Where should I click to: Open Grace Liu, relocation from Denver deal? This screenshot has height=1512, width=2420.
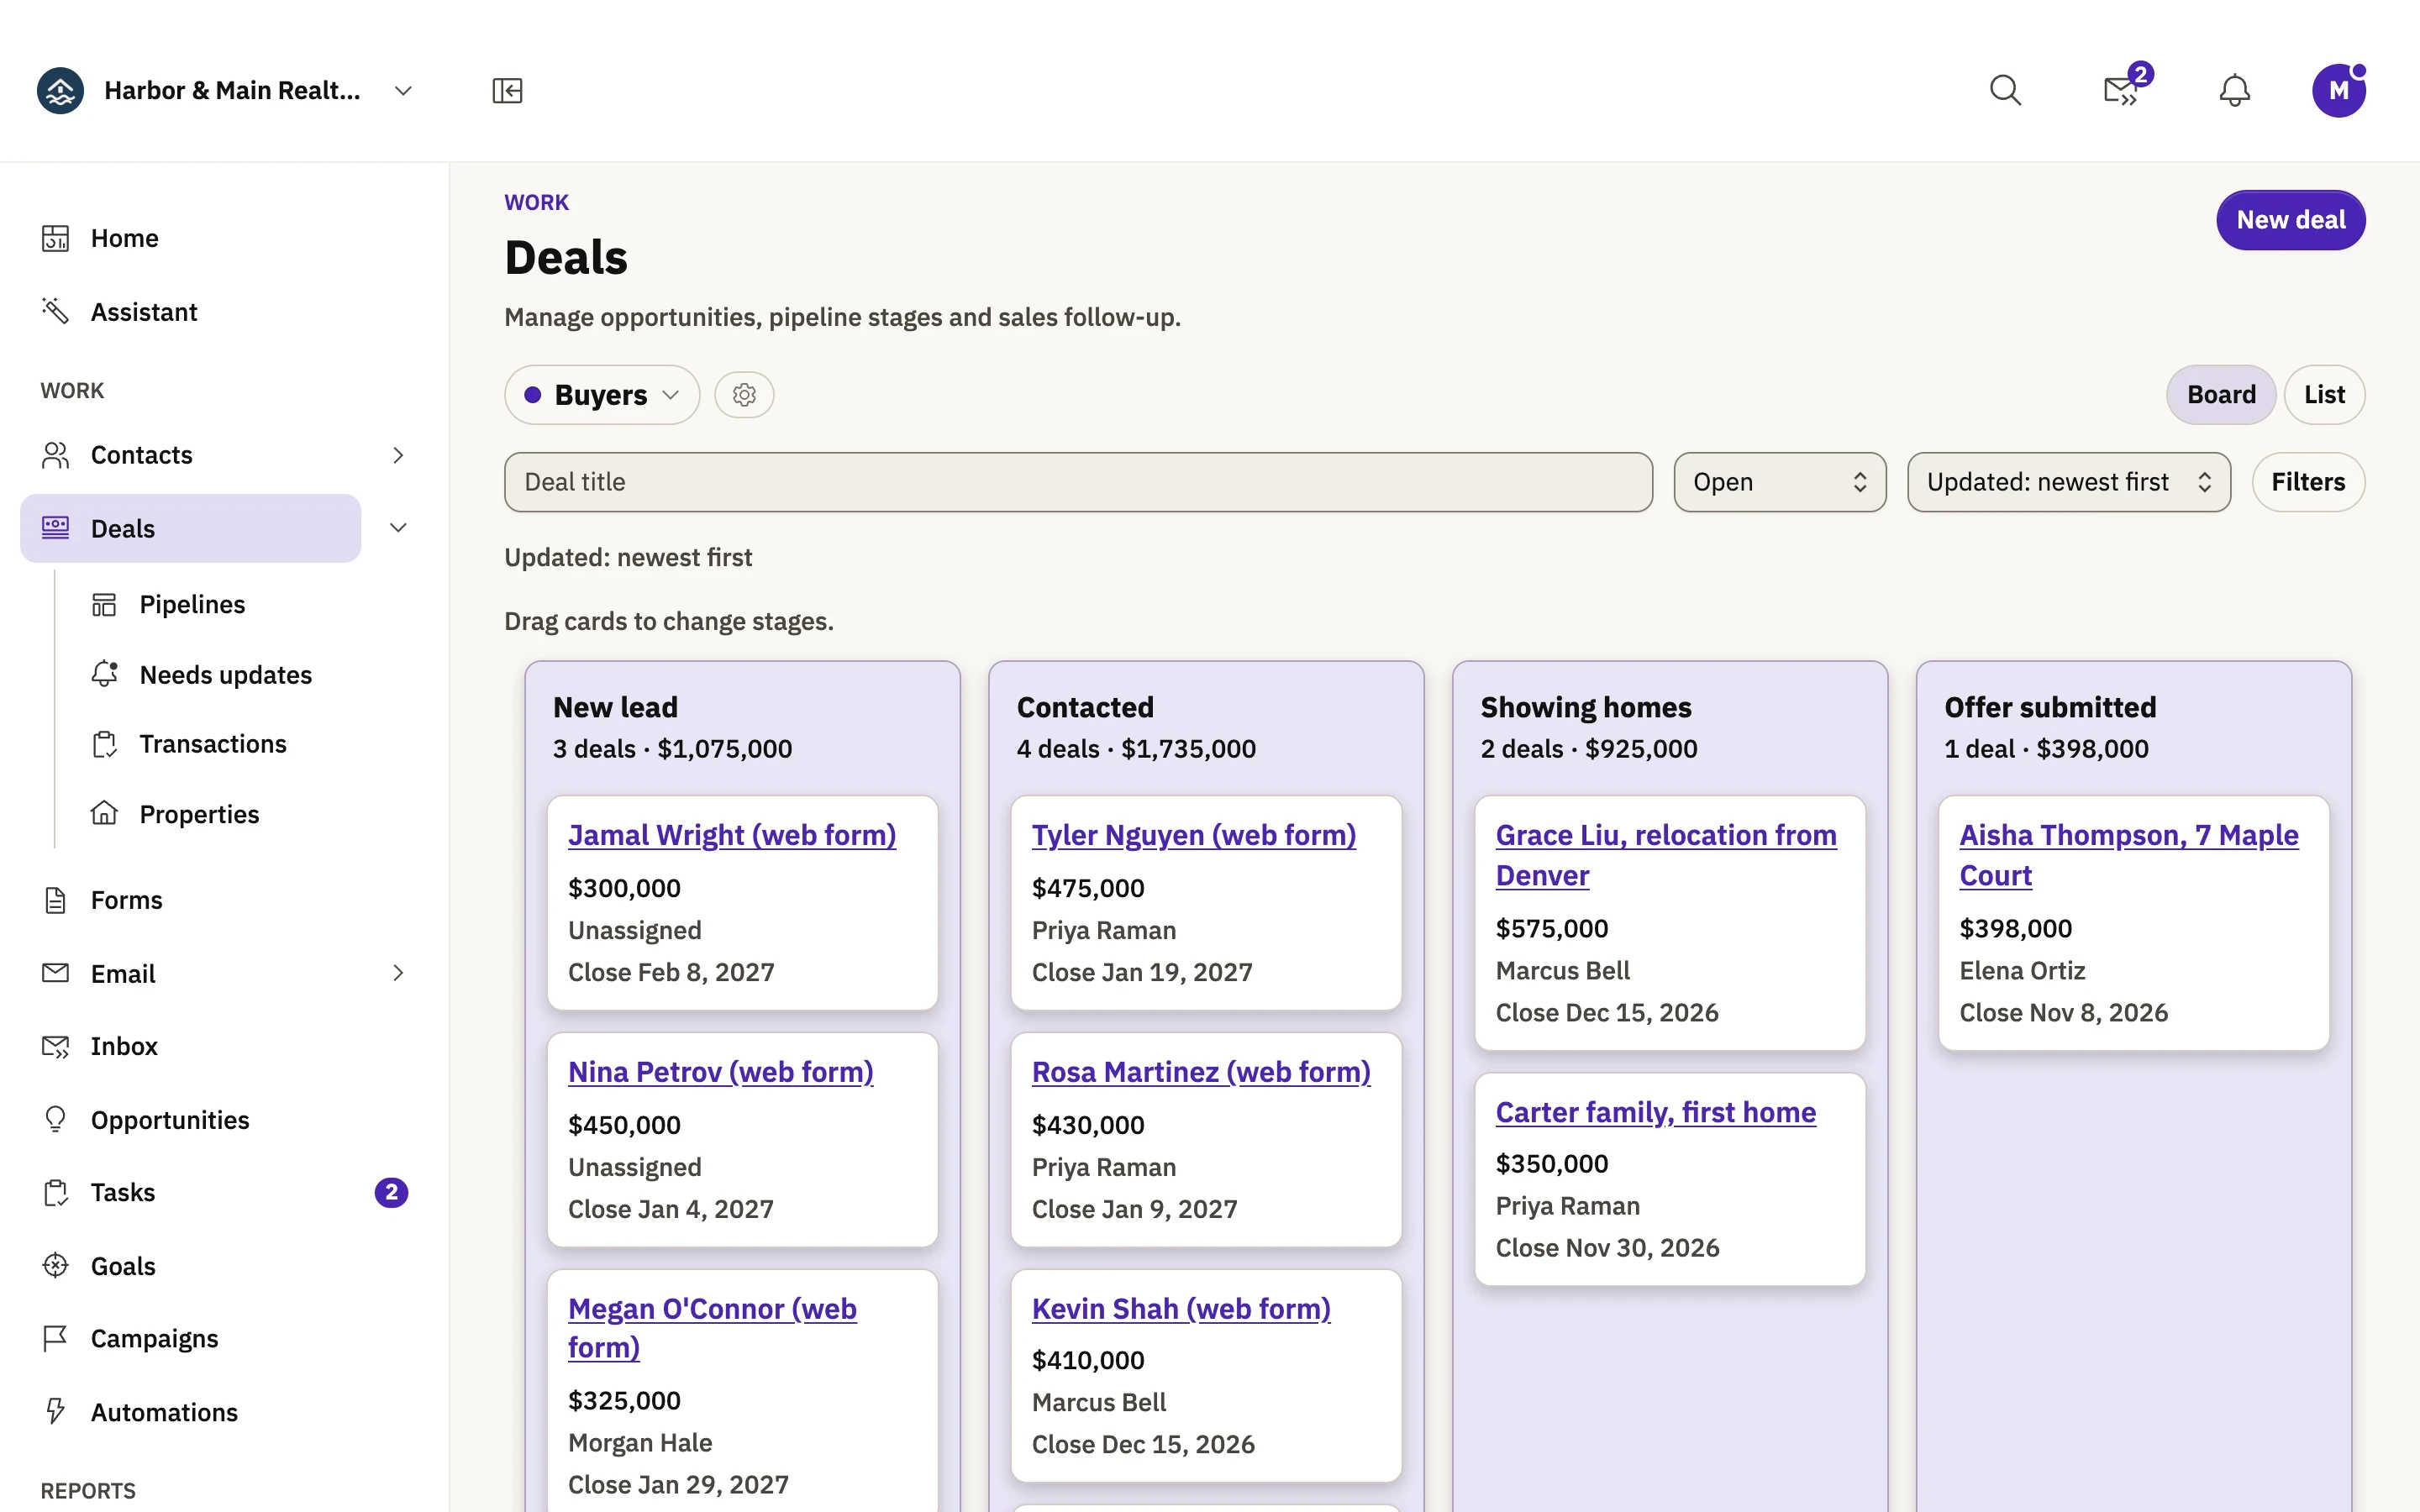(1666, 855)
